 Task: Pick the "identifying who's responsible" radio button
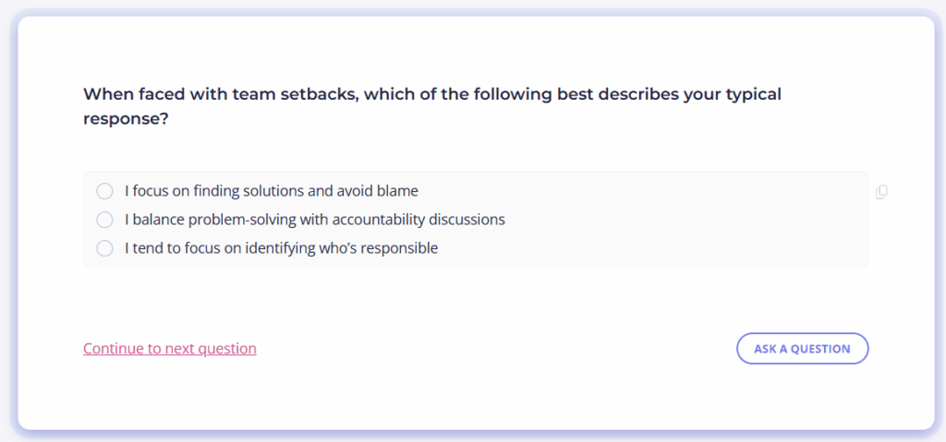pos(104,248)
